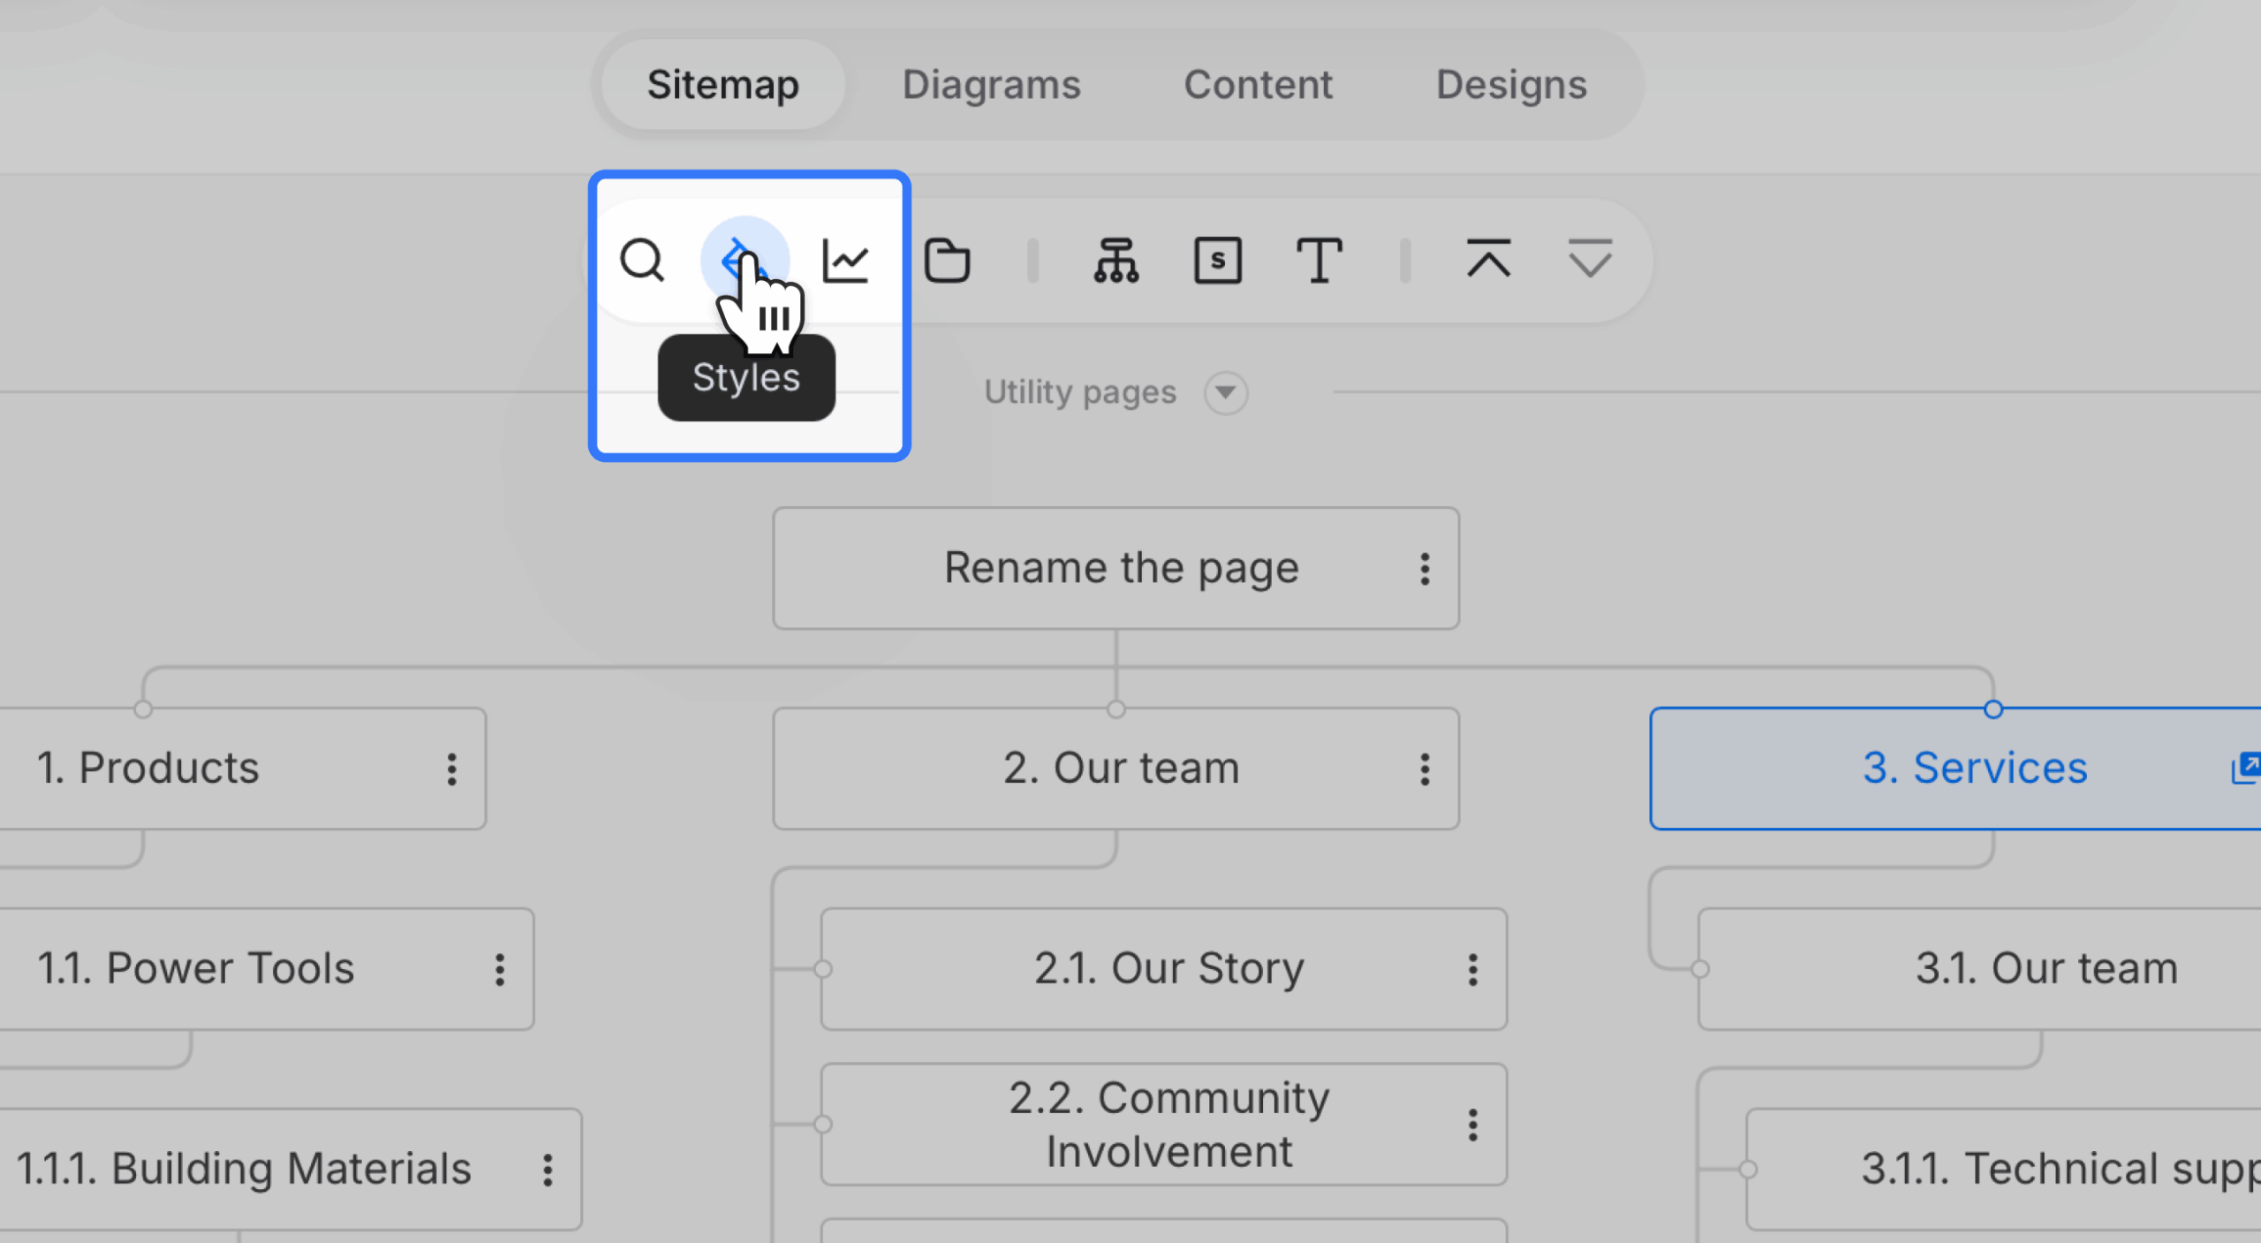Click the open-link icon on 3. Services
The height and width of the screenshot is (1243, 2261).
click(x=2246, y=769)
